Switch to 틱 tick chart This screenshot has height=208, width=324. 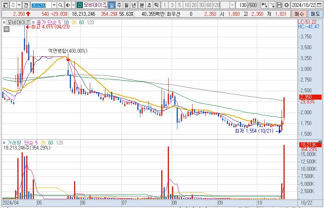tap(157, 5)
